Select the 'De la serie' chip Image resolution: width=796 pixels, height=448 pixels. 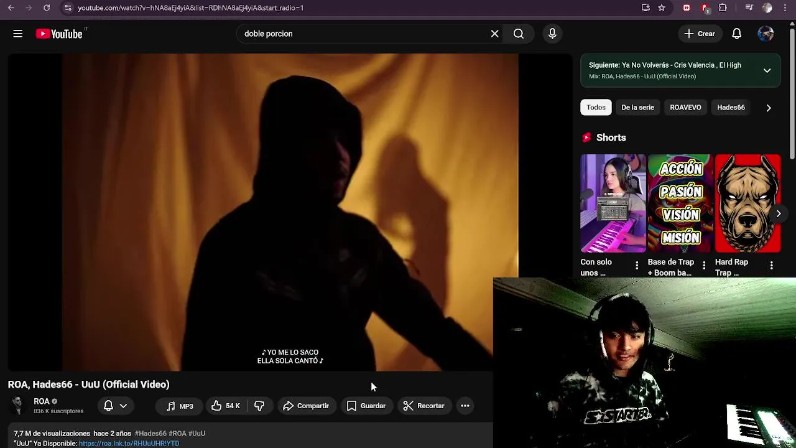pos(637,107)
